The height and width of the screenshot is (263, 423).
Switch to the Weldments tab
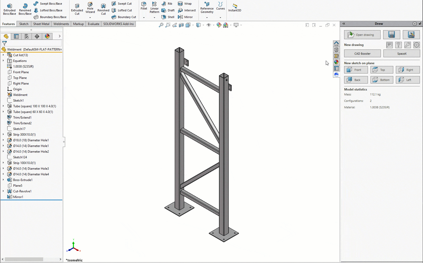pyautogui.click(x=61, y=24)
